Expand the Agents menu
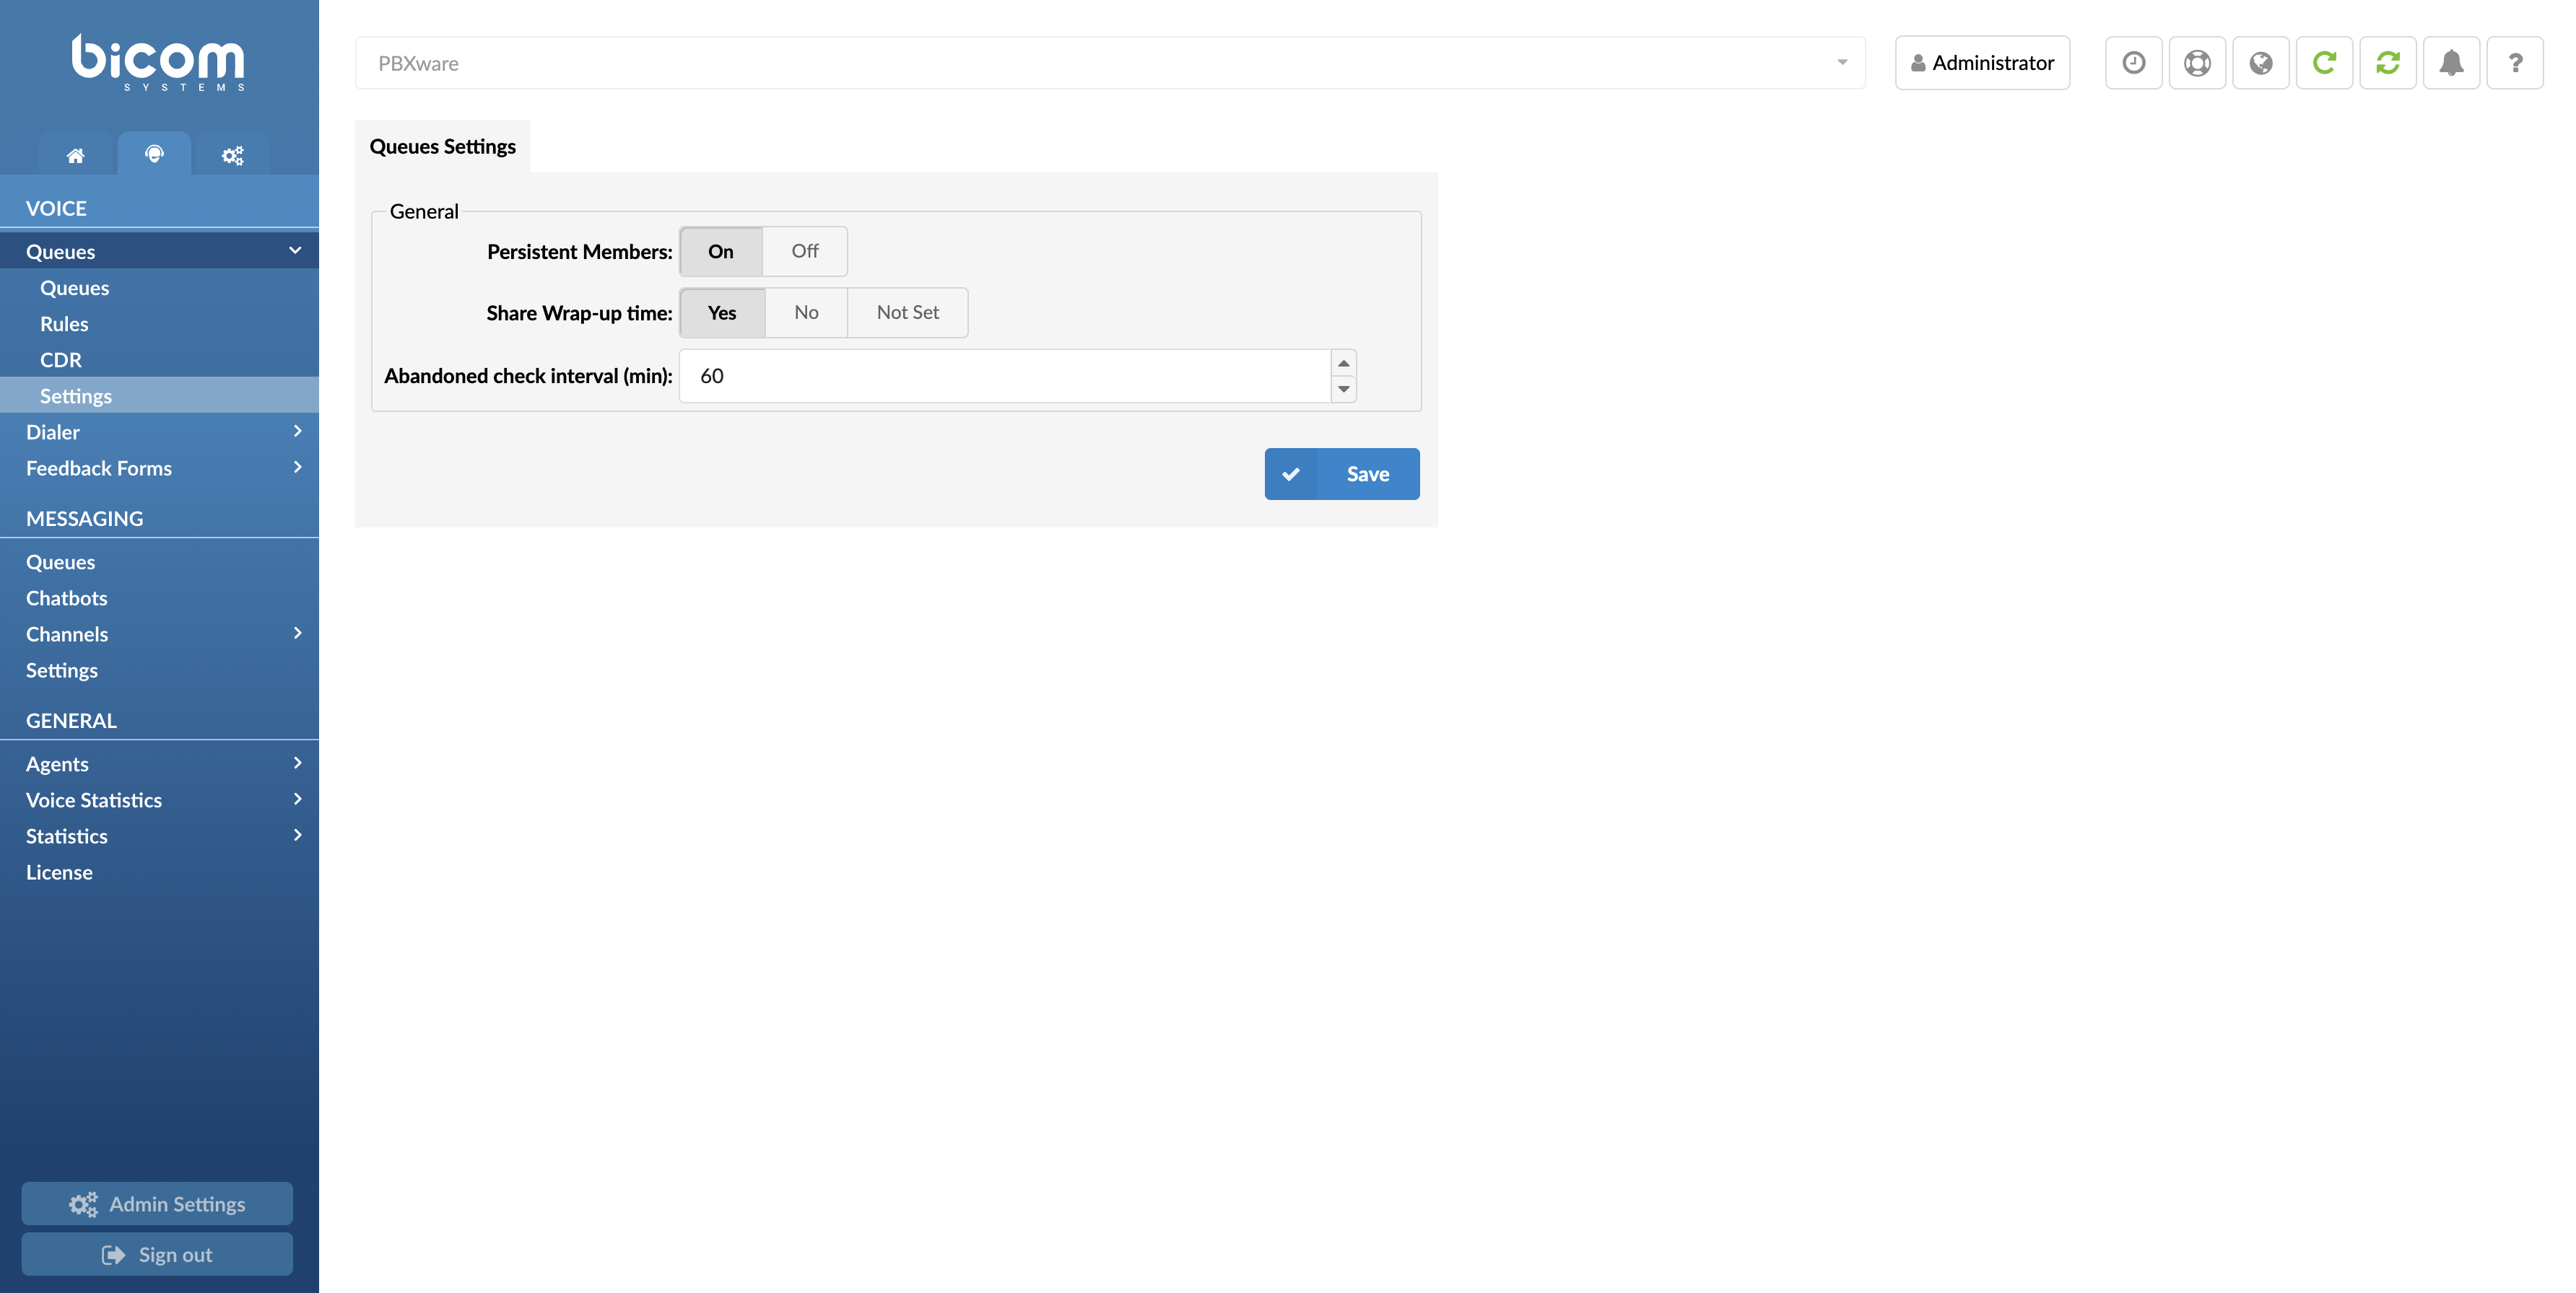This screenshot has height=1293, width=2576. (x=159, y=763)
